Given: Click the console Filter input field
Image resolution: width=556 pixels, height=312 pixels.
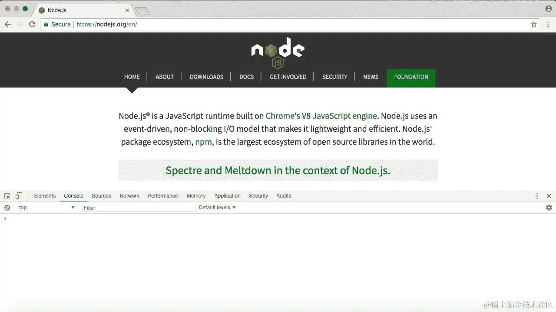Looking at the screenshot, I should (x=139, y=208).
